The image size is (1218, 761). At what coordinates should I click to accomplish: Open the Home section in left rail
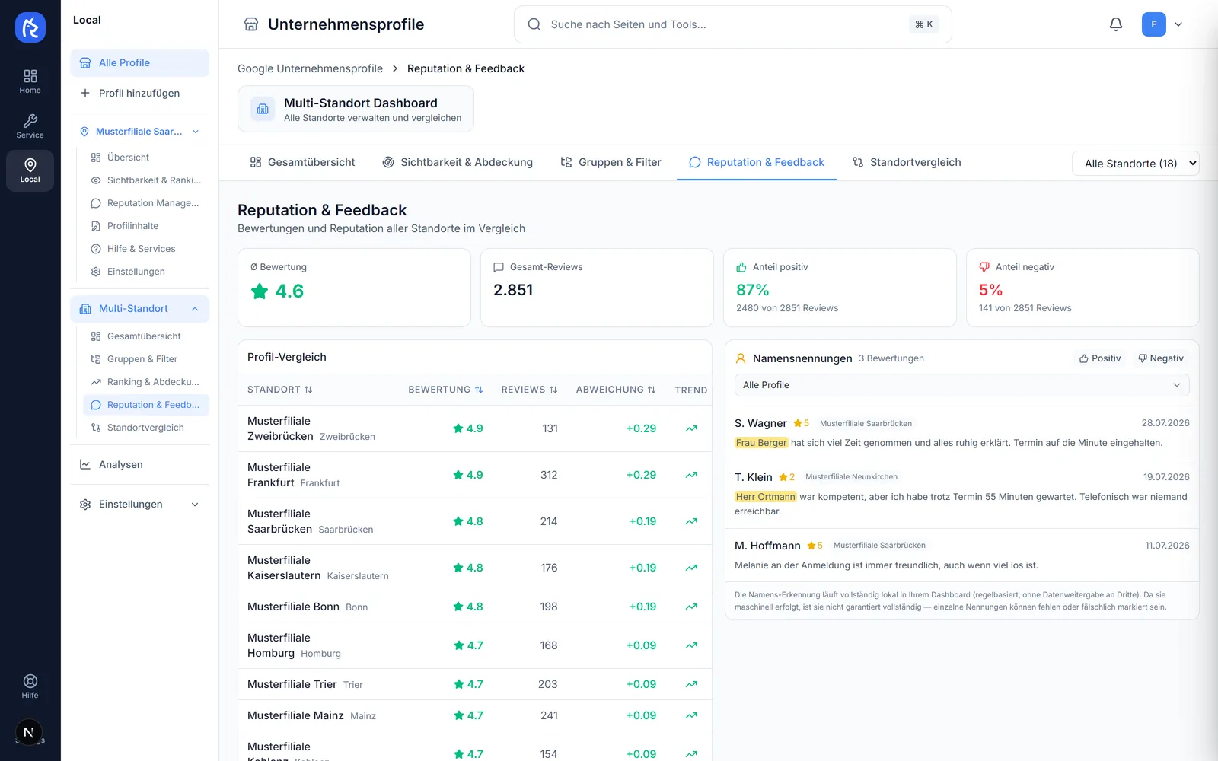pos(30,81)
